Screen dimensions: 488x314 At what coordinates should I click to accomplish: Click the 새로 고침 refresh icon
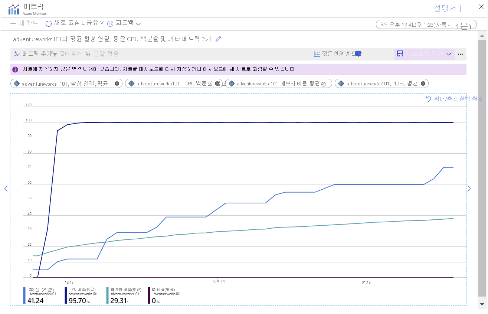coord(48,23)
